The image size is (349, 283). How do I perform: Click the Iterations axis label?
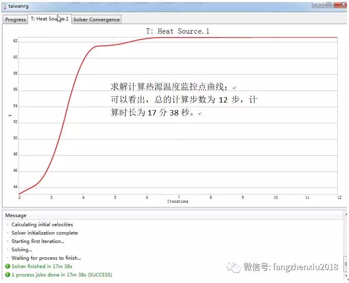(x=178, y=201)
